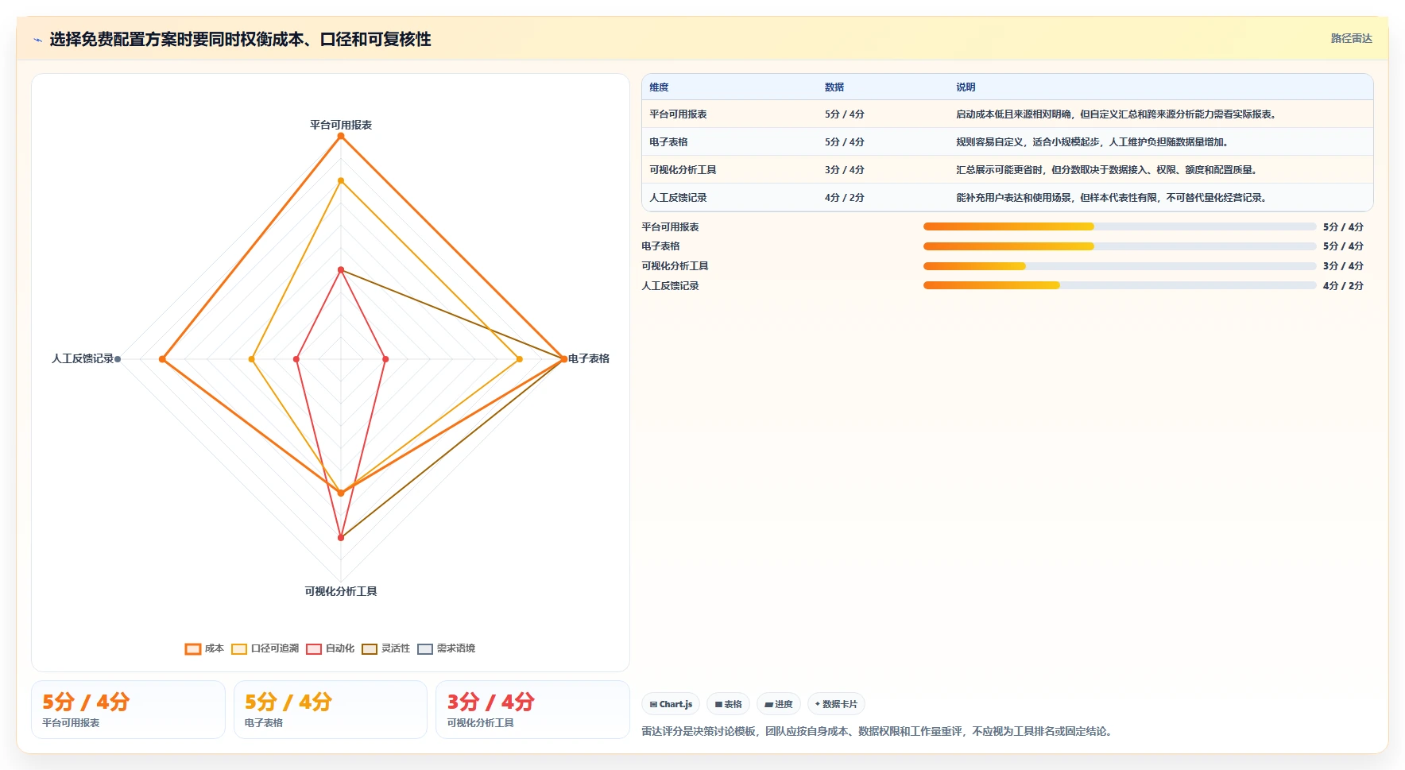The height and width of the screenshot is (770, 1405).
Task: Click the orange data point on the 人工反馈记录 axis
Action: [x=163, y=359]
